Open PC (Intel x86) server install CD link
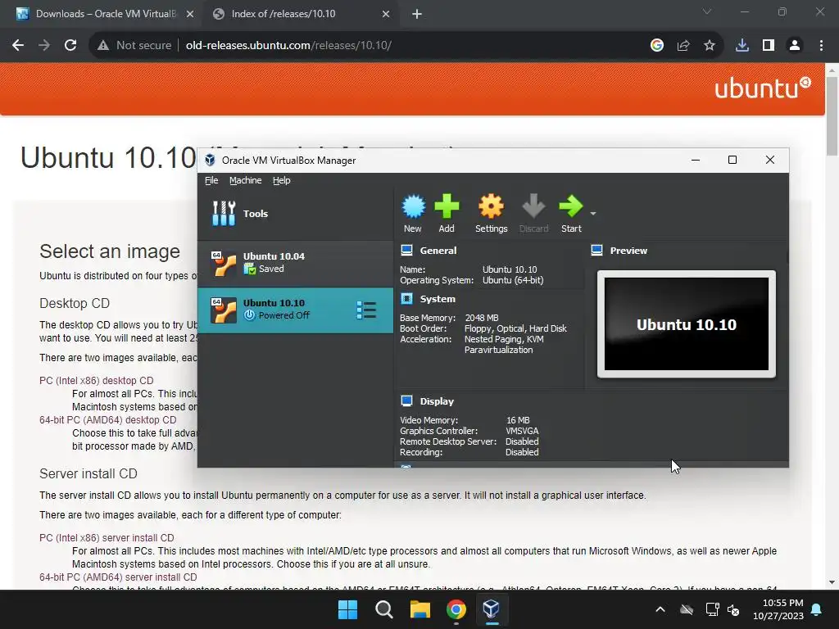839x629 pixels. (x=107, y=537)
